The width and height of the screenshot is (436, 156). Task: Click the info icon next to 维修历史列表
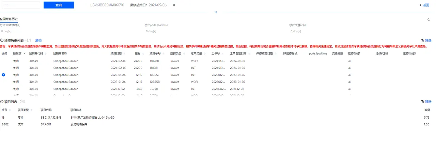[x=2, y=40]
